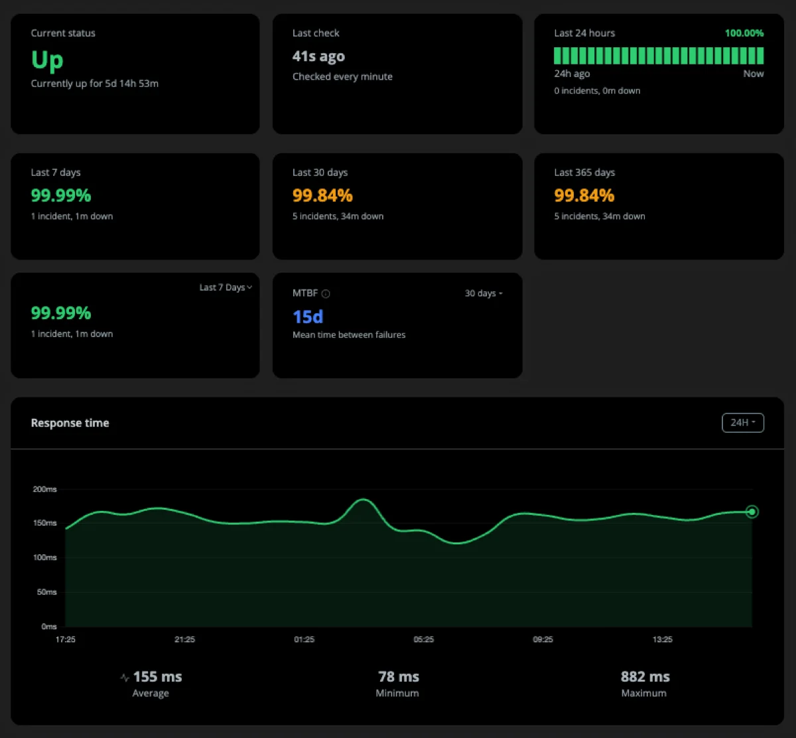Click the Response time heading
This screenshot has height=738, width=796.
point(70,423)
